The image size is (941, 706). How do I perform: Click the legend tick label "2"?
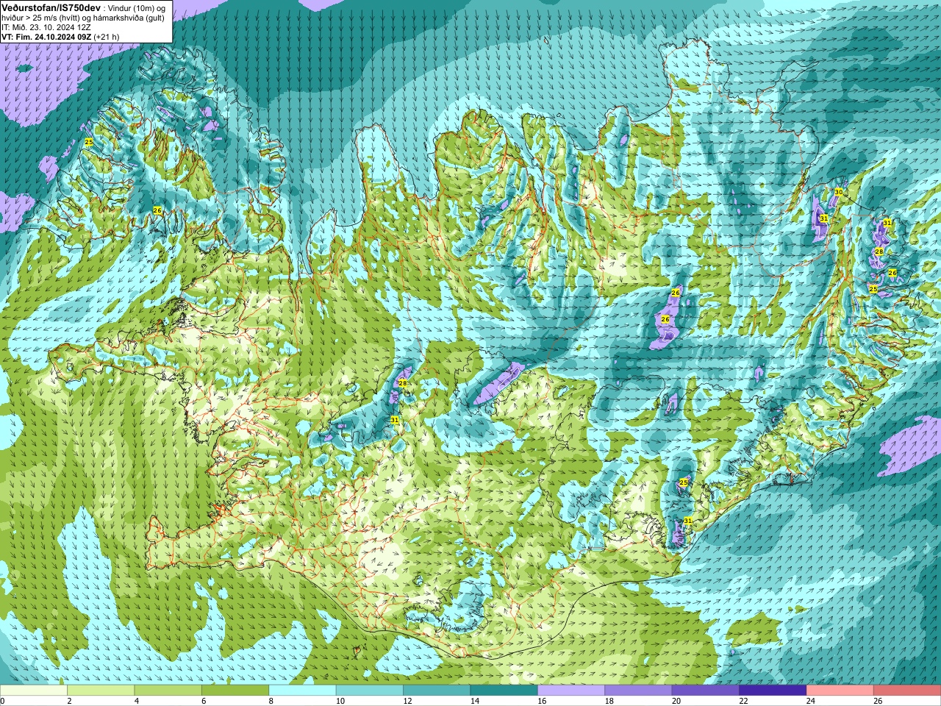pyautogui.click(x=69, y=701)
